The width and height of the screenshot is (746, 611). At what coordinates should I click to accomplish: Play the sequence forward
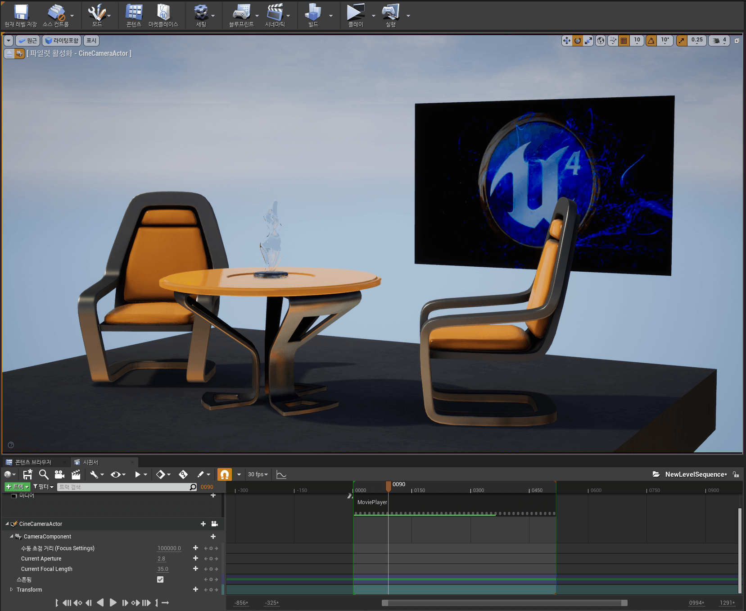[113, 602]
